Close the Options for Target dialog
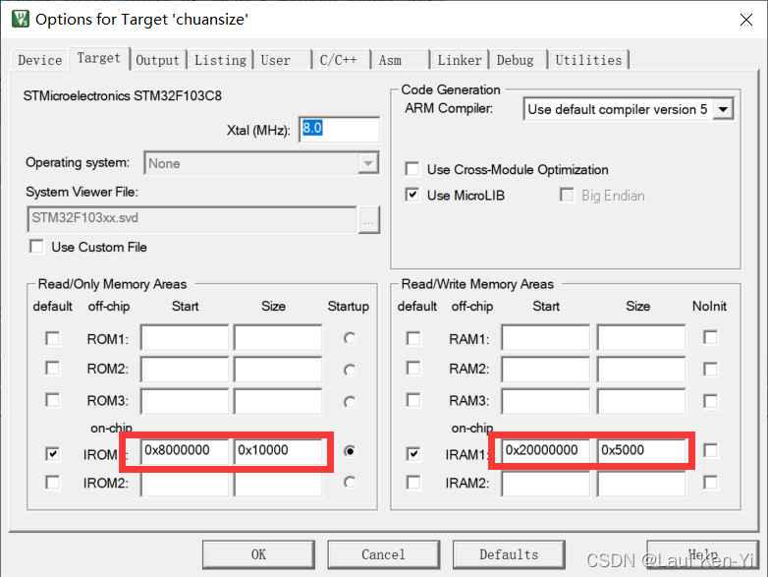 pos(746,20)
